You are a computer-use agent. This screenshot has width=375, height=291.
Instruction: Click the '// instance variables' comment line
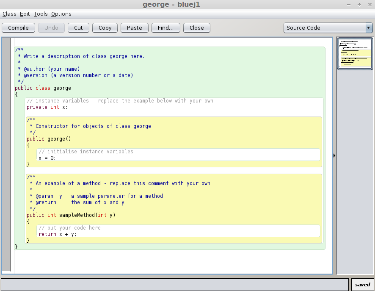pyautogui.click(x=120, y=101)
